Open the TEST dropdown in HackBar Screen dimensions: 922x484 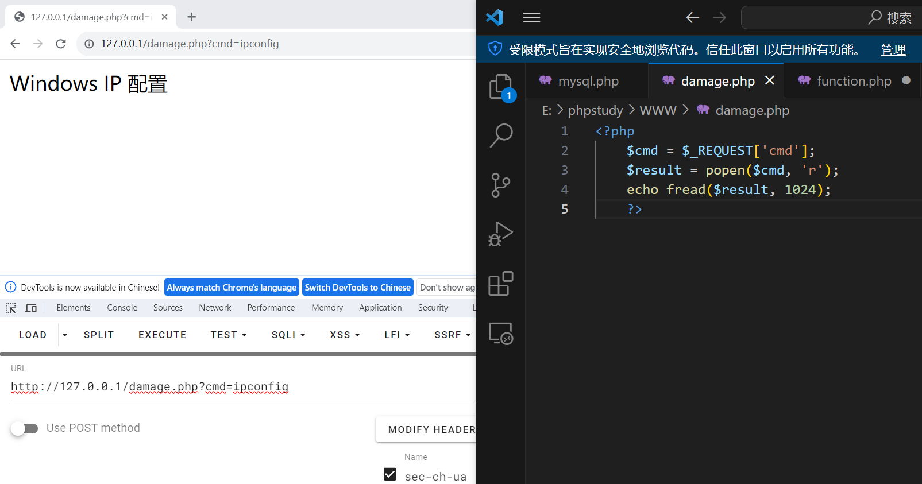point(229,335)
